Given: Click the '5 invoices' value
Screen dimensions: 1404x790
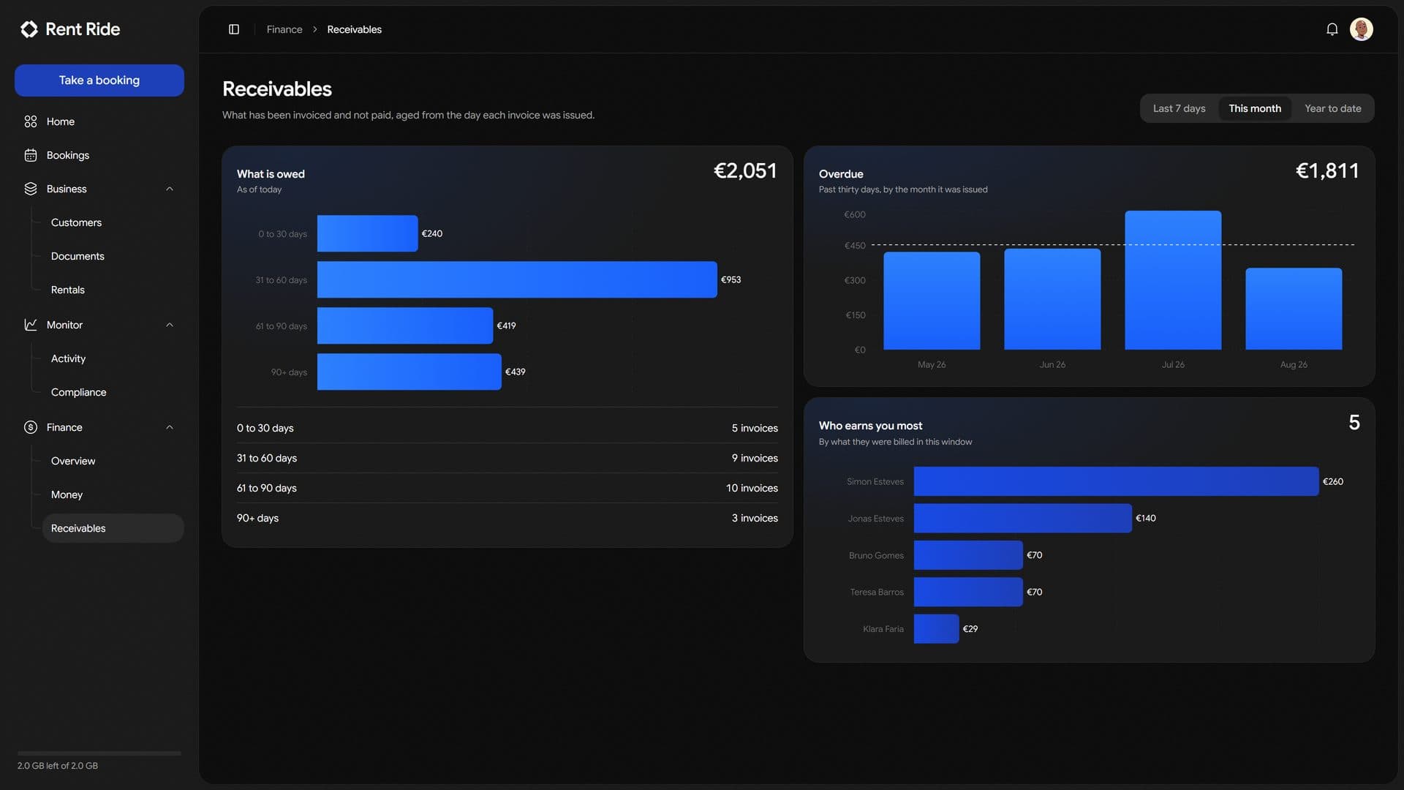Looking at the screenshot, I should pyautogui.click(x=755, y=428).
